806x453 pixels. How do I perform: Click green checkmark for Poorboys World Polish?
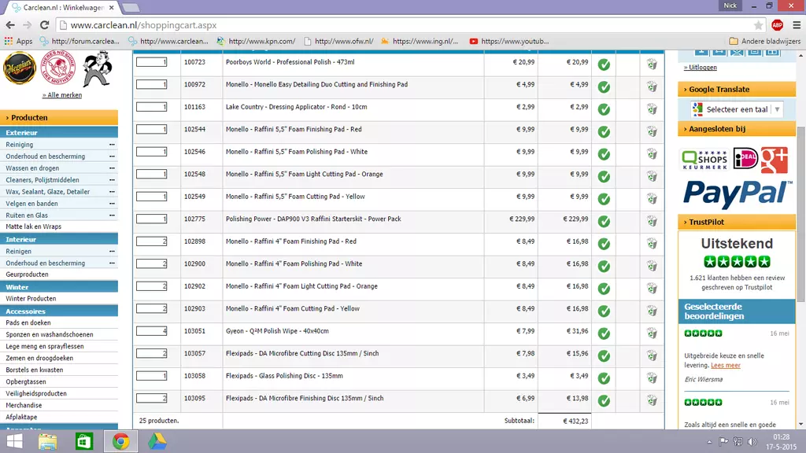tap(604, 64)
